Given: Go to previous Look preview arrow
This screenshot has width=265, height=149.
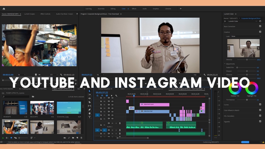Looking at the screenshot, I should [x=229, y=48].
